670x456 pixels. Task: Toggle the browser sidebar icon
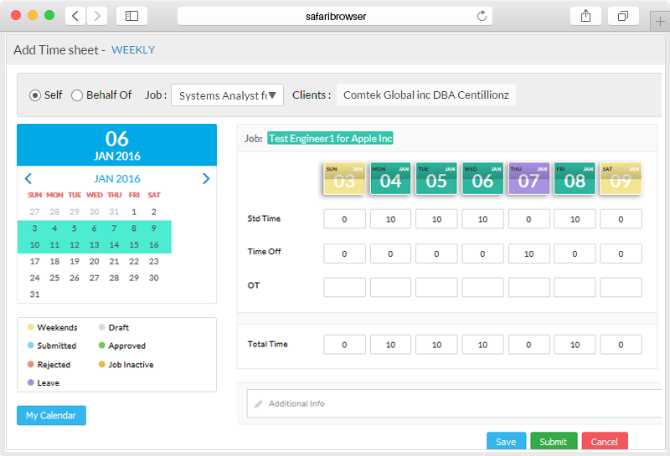tap(131, 16)
